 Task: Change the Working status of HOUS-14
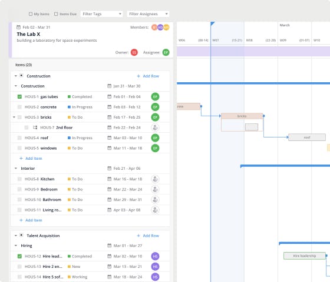click(77, 277)
